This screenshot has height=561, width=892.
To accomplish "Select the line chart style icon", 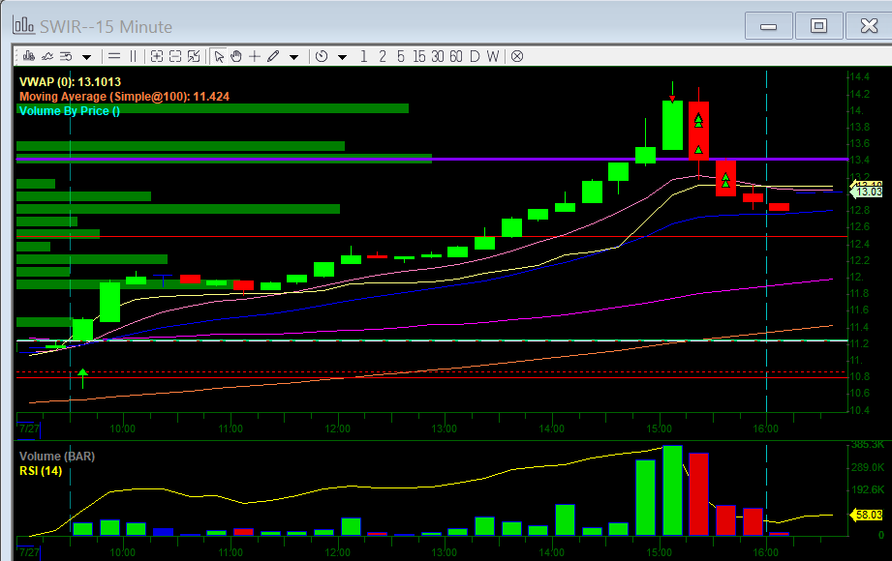I will click(x=46, y=56).
